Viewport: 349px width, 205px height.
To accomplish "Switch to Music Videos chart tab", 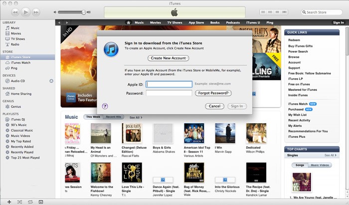I will click(x=320, y=165).
